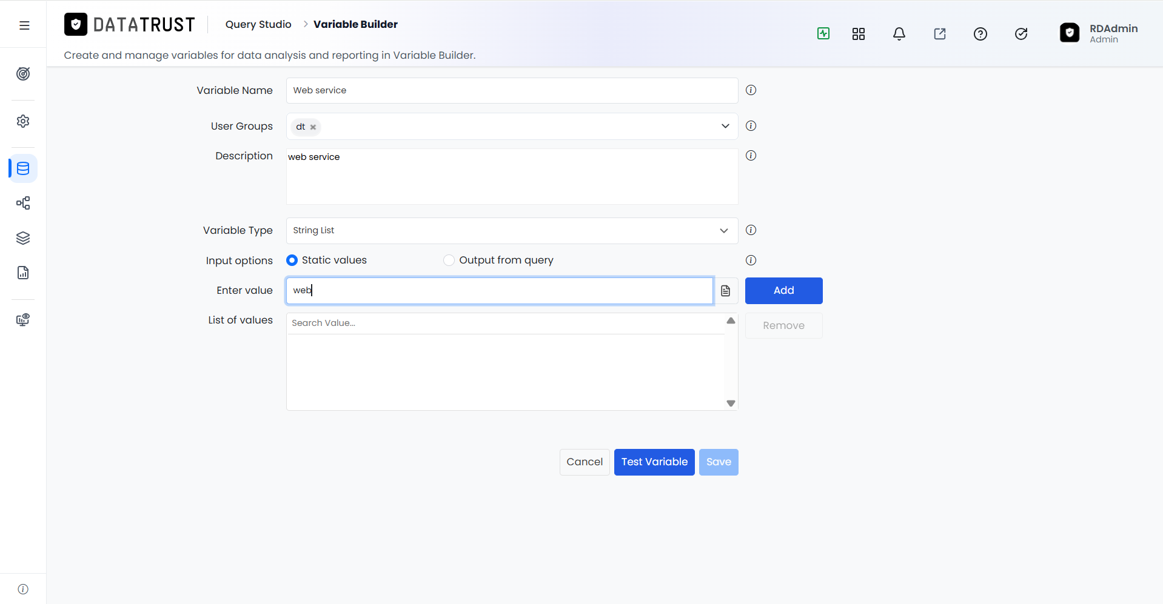
Task: Click the Cancel button
Action: point(585,462)
